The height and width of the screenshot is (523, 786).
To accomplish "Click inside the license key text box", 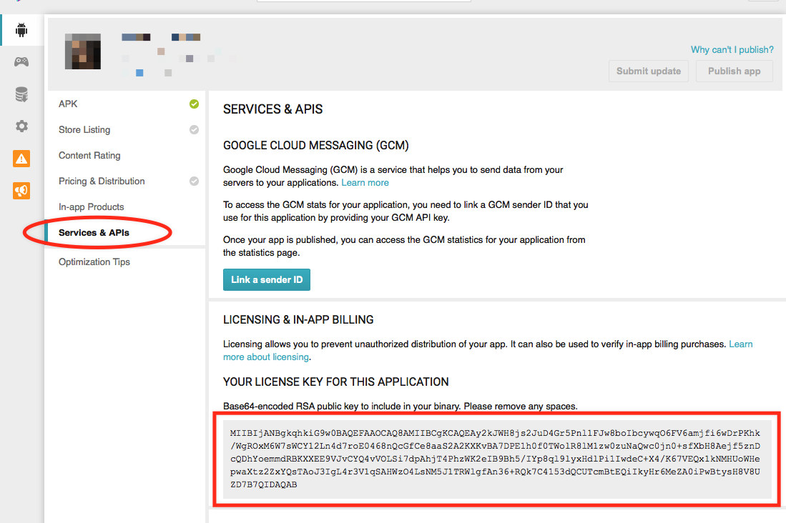I will (497, 459).
